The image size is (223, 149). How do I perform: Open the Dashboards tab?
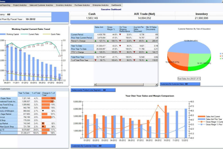click(x=116, y=5)
